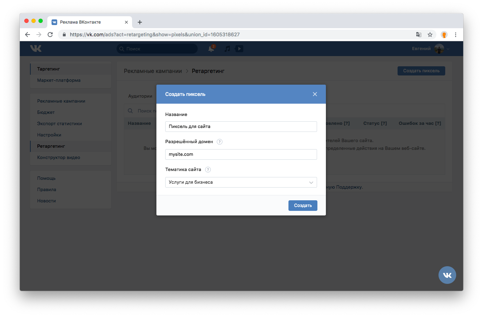The height and width of the screenshot is (317, 483).
Task: Click the Ошибок за час [?] column header
Action: 420,123
